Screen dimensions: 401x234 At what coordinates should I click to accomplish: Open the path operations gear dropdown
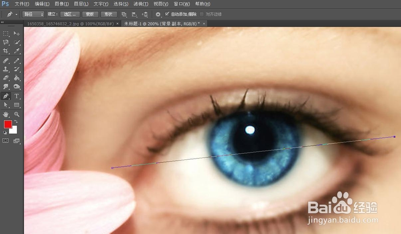tap(158, 14)
